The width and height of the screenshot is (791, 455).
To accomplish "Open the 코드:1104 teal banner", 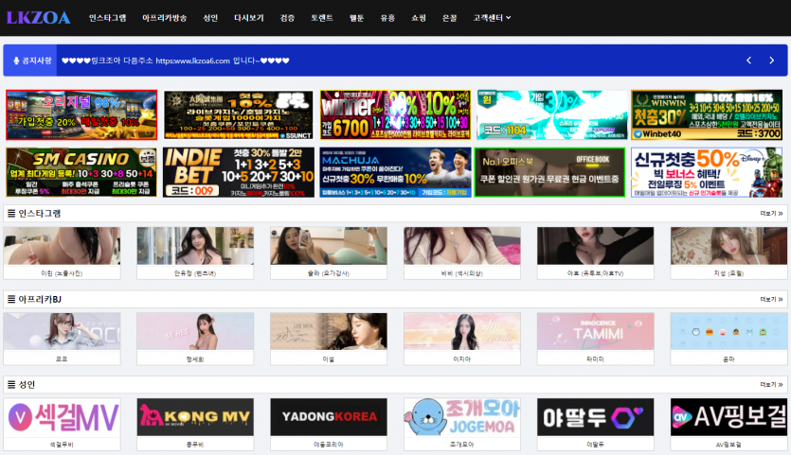I will (x=551, y=114).
